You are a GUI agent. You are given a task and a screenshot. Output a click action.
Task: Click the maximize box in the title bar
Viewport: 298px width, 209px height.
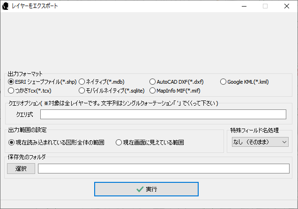point(265,7)
